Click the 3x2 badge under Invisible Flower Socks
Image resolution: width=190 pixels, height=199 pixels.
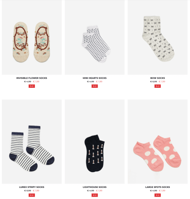coord(32,86)
